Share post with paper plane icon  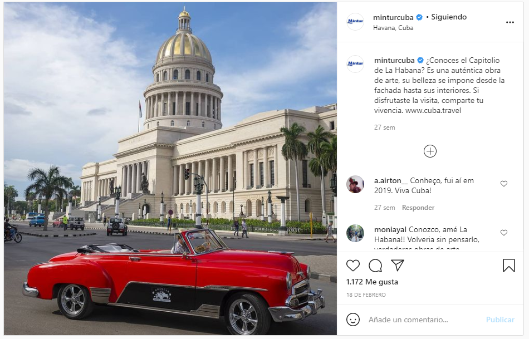[398, 265]
